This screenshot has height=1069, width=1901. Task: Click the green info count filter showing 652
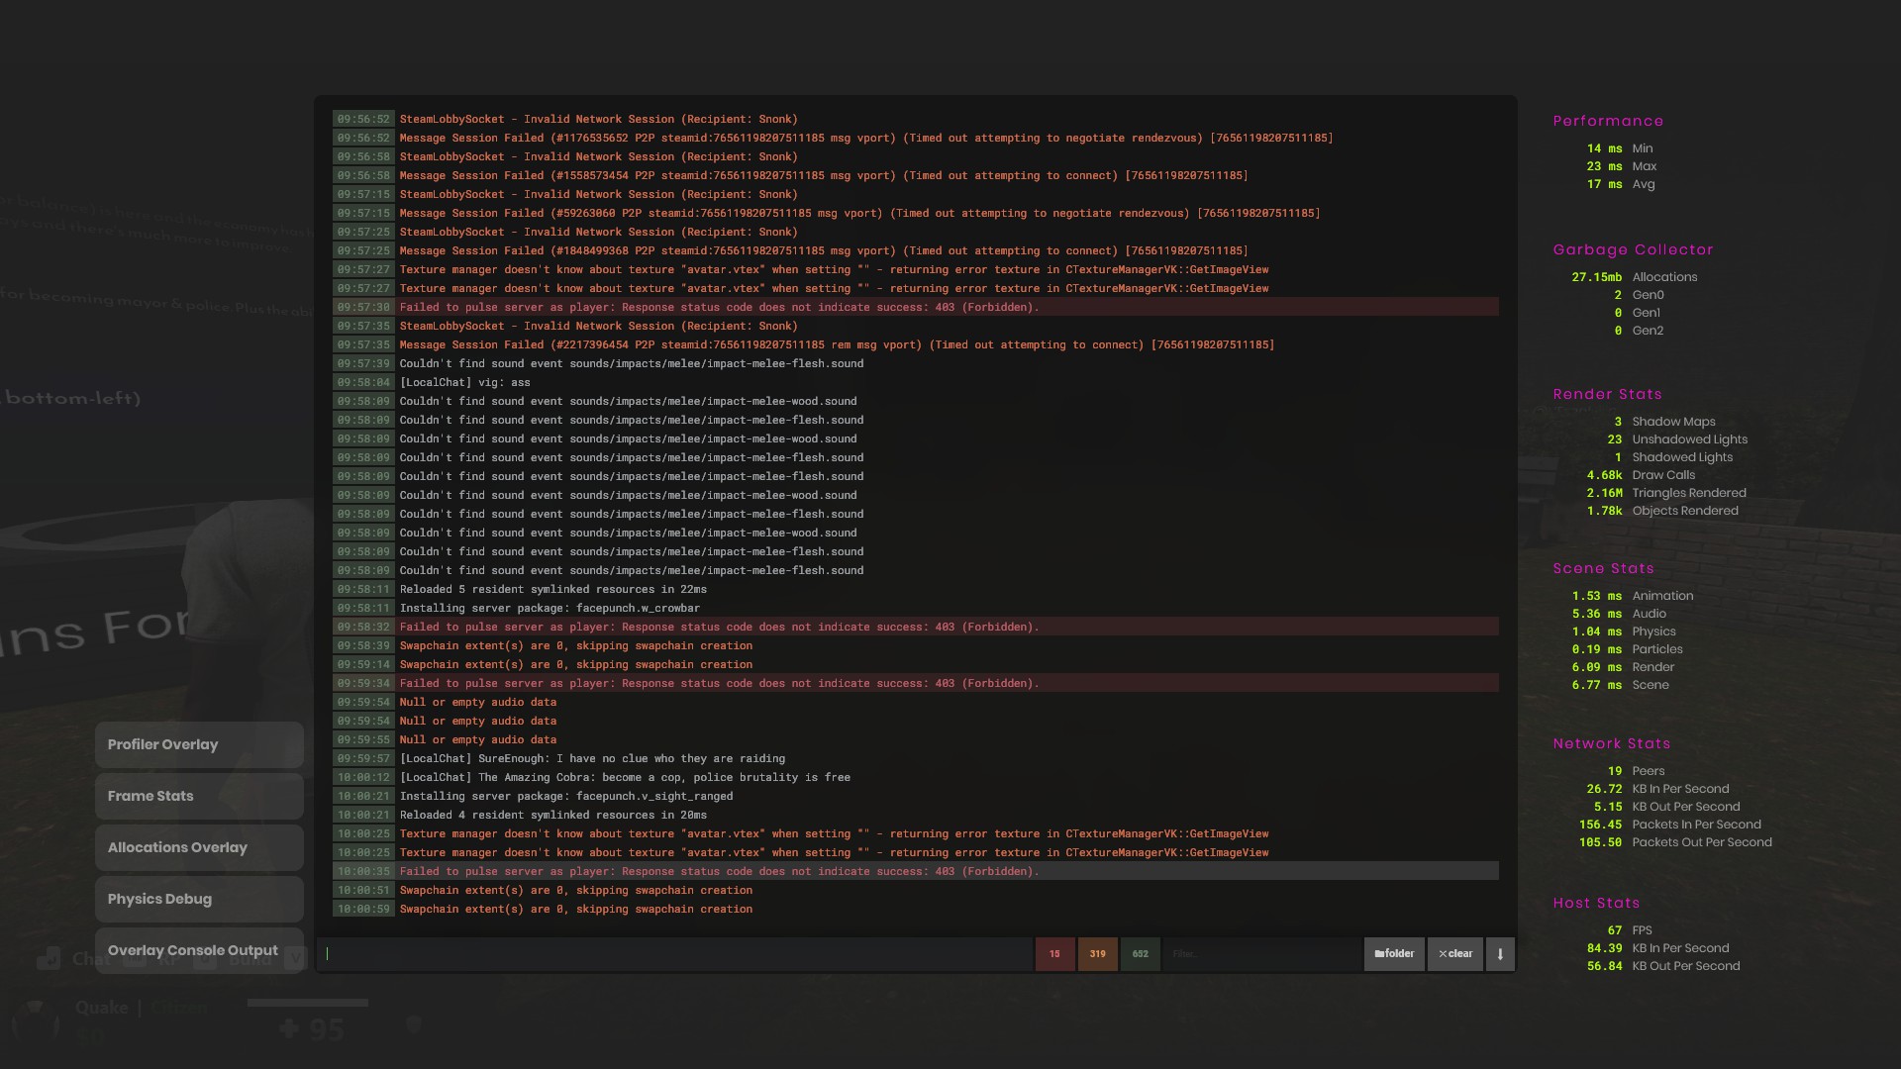(1140, 954)
